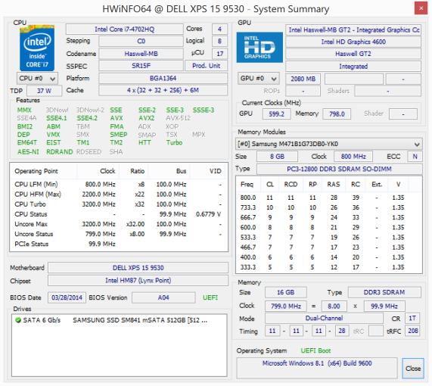Click the Uncore Max row
Screen dimensions: 432x386
(x=118, y=224)
